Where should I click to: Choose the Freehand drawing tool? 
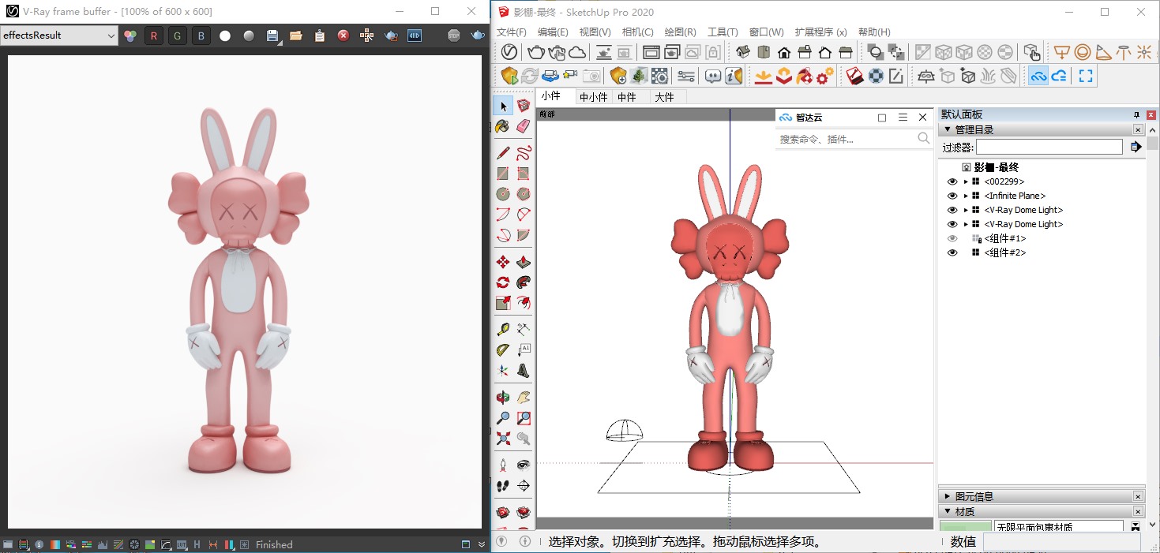point(524,152)
